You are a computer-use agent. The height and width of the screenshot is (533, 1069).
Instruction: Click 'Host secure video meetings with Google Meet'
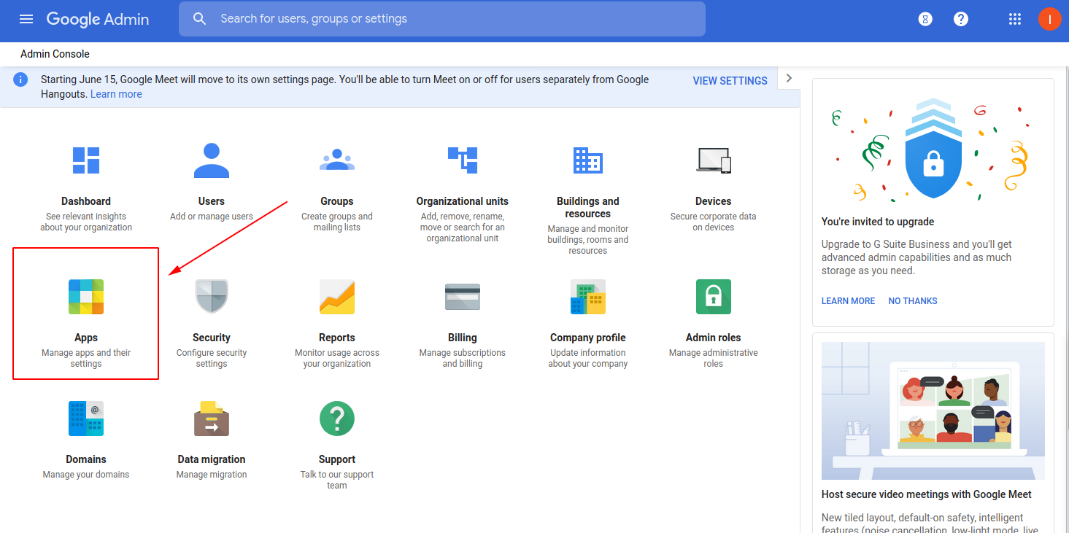(927, 494)
